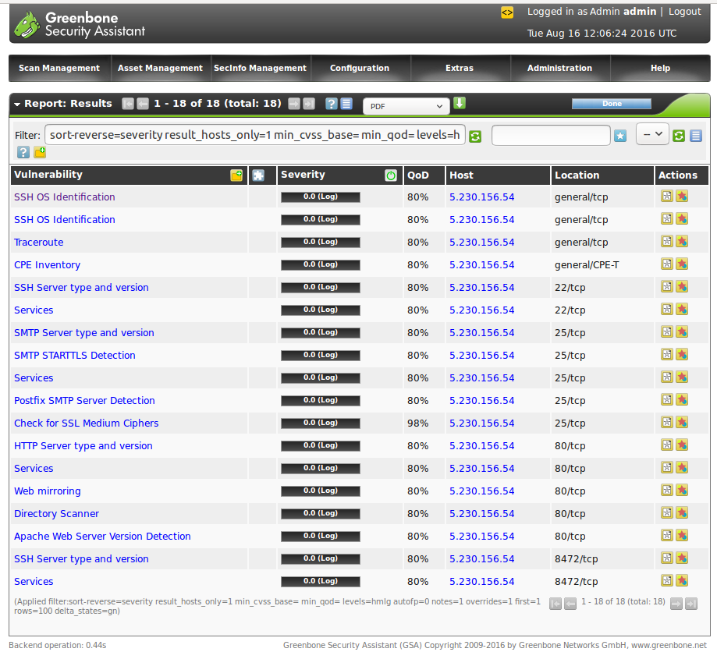
Task: Click the Logout link
Action: [x=684, y=12]
